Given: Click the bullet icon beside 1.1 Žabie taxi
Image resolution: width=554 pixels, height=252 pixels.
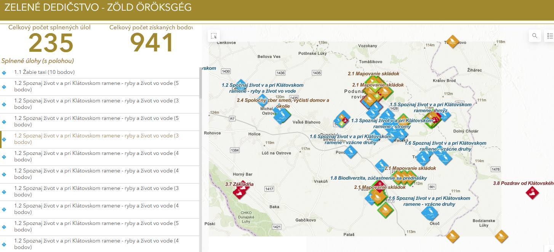Looking at the screenshot, I should (x=4, y=72).
